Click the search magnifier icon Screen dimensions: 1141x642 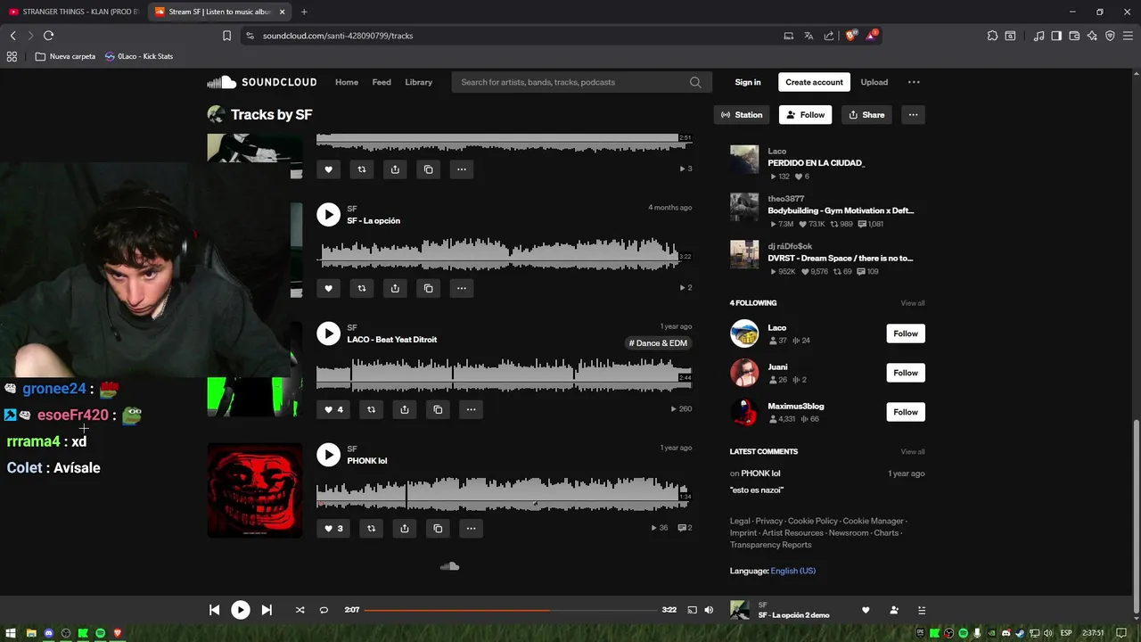(x=695, y=82)
